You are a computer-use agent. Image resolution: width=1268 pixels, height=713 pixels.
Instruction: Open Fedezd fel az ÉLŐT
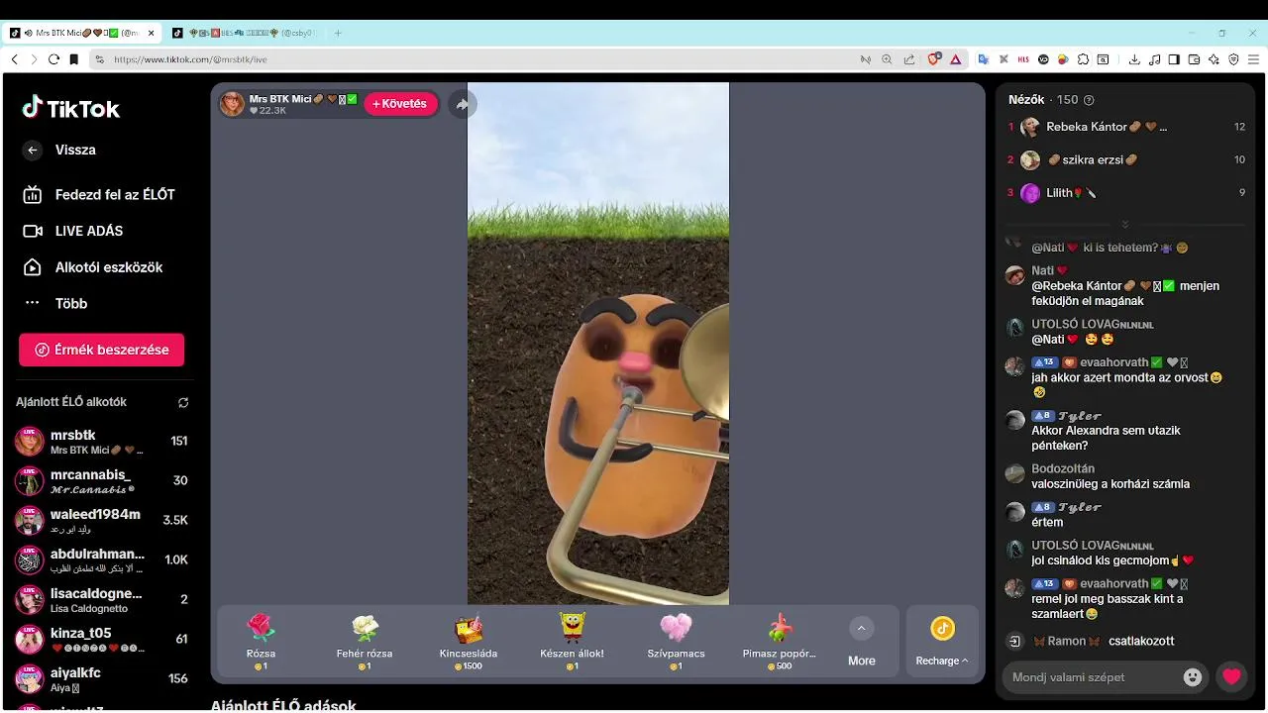pos(99,195)
